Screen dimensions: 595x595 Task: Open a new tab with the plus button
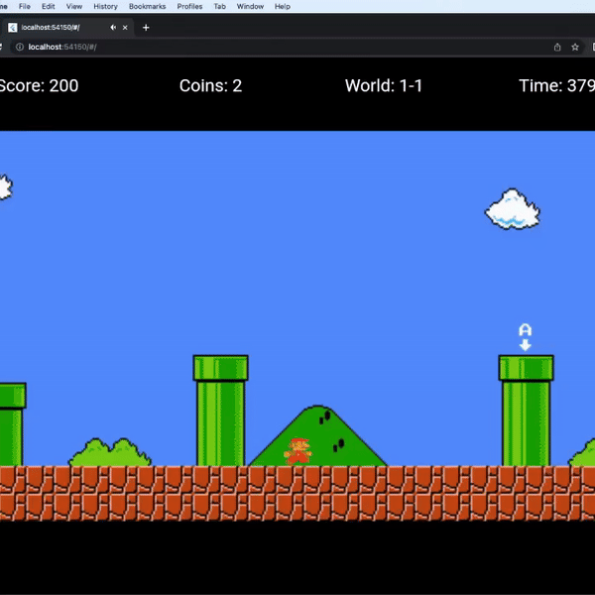[146, 28]
